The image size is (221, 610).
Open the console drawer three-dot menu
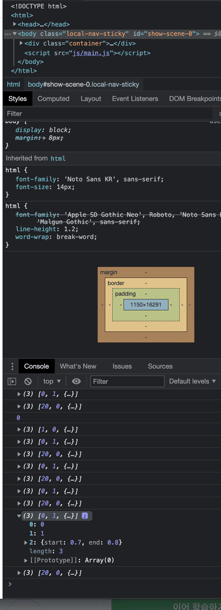(12, 366)
